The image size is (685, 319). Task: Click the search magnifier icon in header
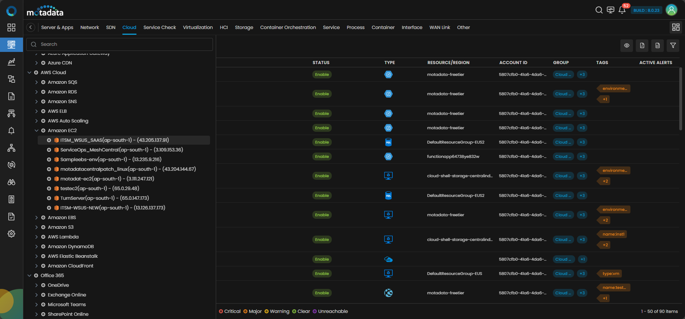pyautogui.click(x=599, y=10)
